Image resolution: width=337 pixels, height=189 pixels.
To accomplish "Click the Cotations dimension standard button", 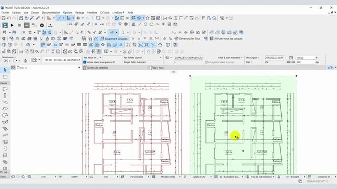I will [323, 177].
